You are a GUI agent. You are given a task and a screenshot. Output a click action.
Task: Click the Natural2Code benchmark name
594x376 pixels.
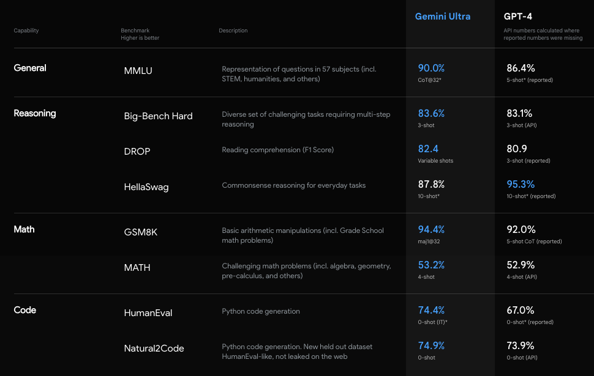[x=154, y=348]
